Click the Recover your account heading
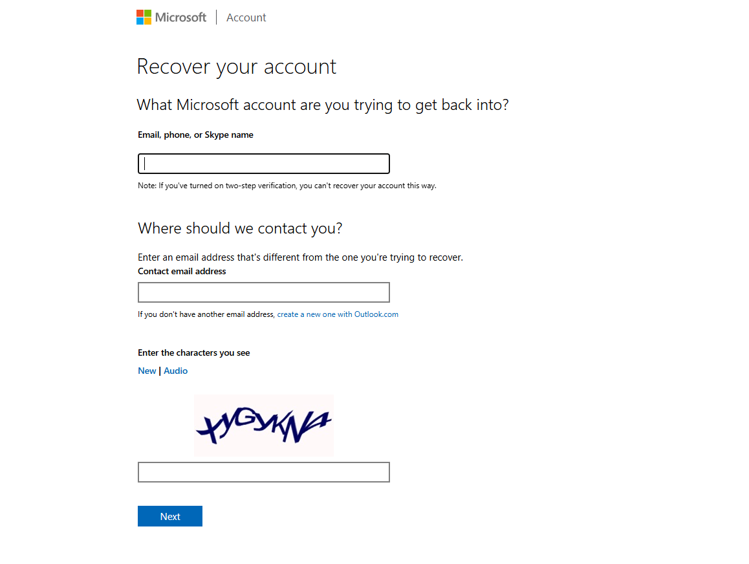The image size is (749, 564). (x=237, y=67)
